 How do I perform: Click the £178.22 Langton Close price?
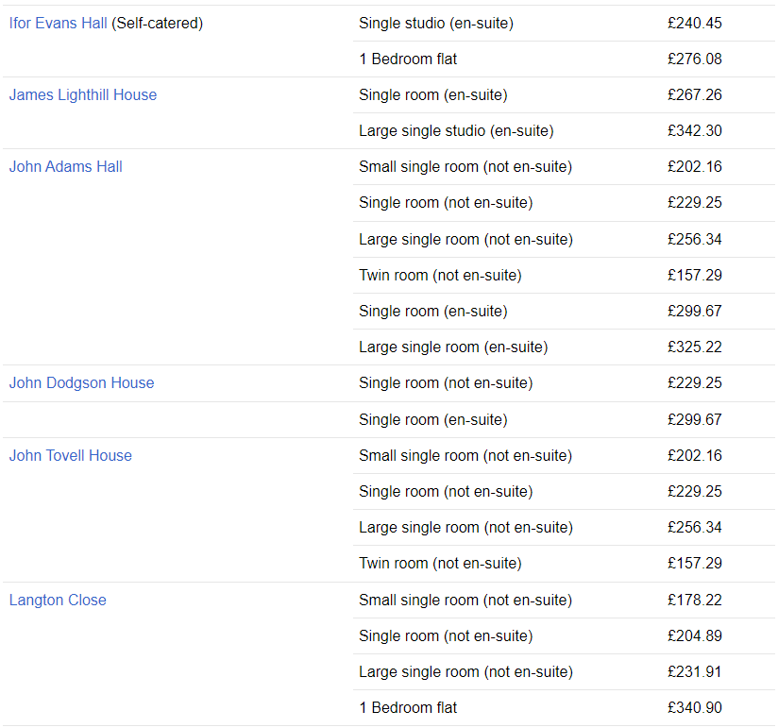(x=695, y=600)
